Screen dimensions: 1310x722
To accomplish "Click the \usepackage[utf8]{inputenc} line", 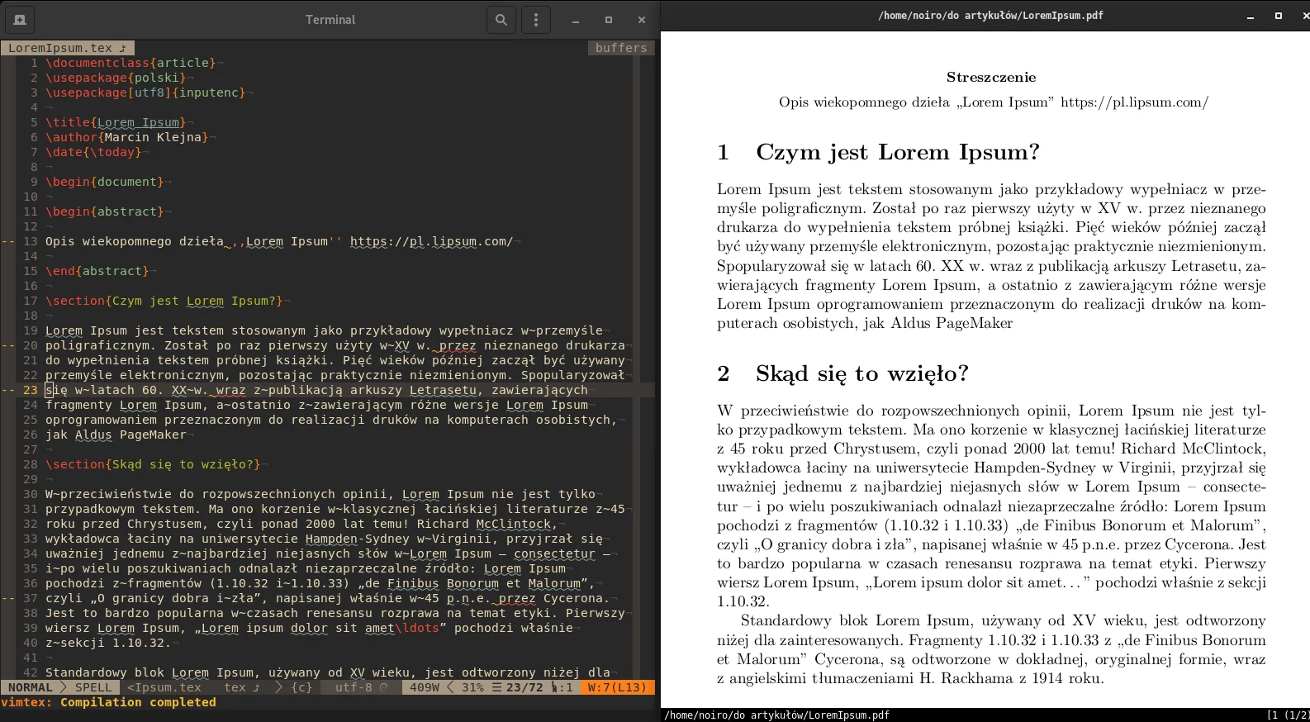I will coord(145,93).
